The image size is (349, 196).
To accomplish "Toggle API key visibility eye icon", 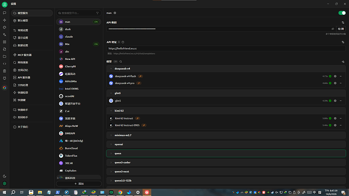I will click(333, 29).
